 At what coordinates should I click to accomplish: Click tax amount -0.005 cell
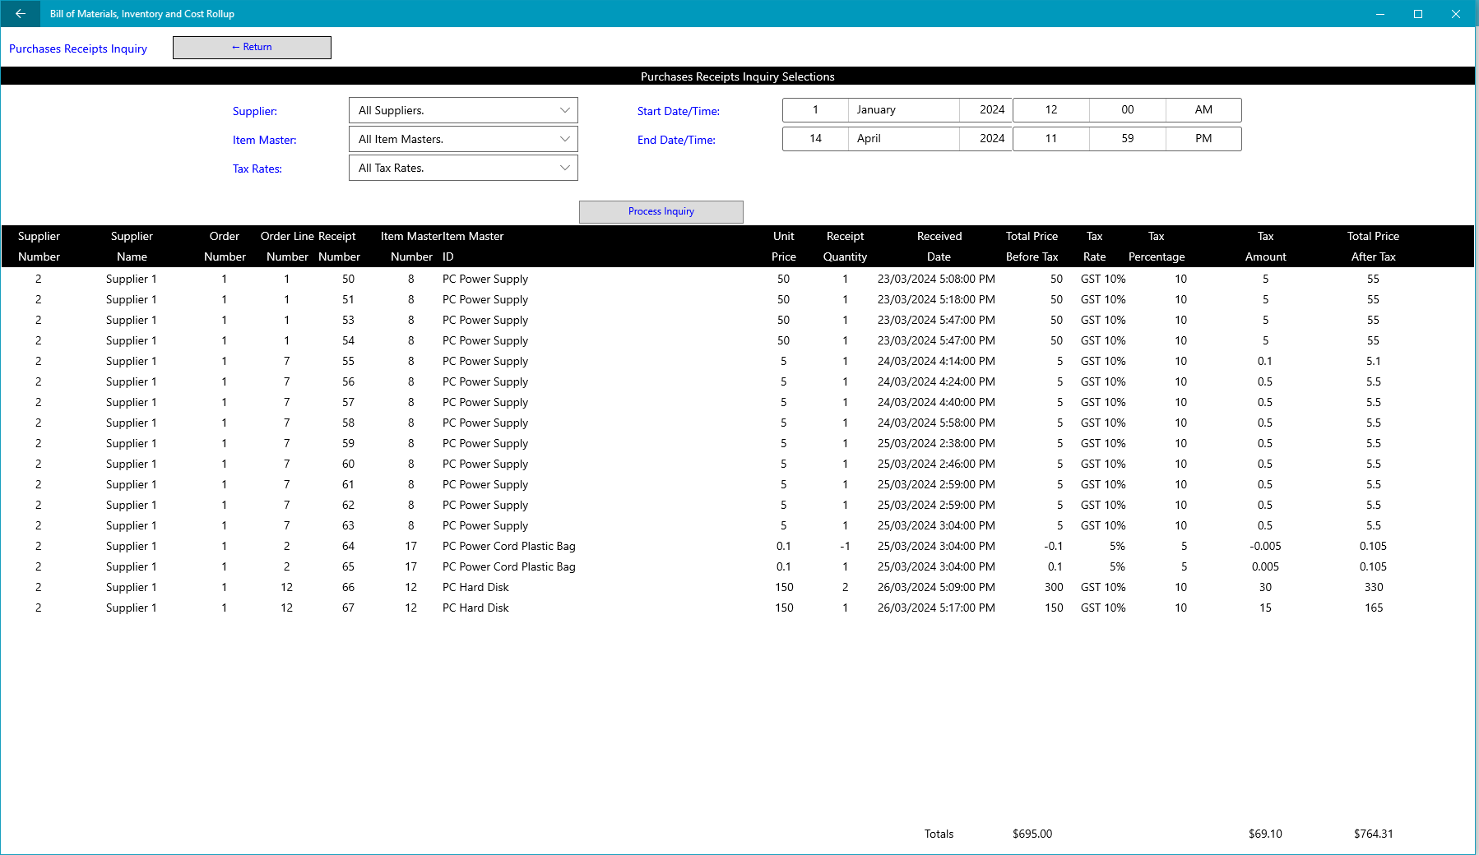click(x=1265, y=546)
